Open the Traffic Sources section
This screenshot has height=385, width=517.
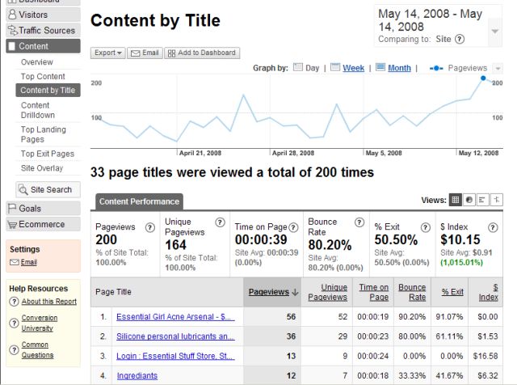(x=43, y=31)
